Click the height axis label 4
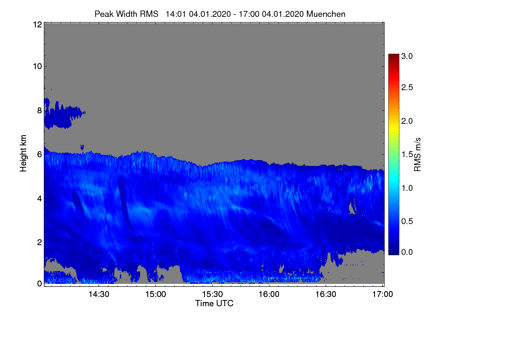This screenshot has height=337, width=505. 39,198
